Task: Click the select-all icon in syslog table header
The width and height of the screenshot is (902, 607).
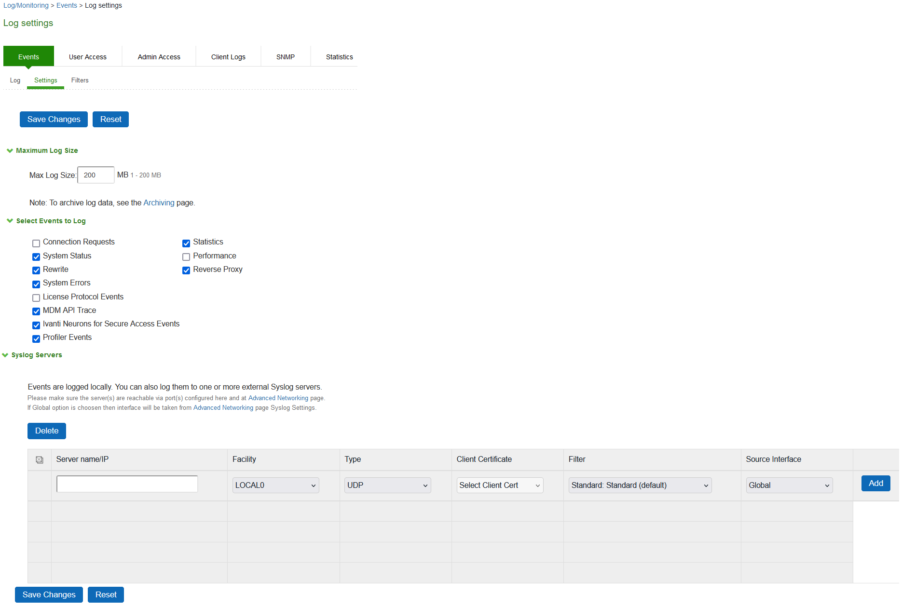Action: pos(39,459)
